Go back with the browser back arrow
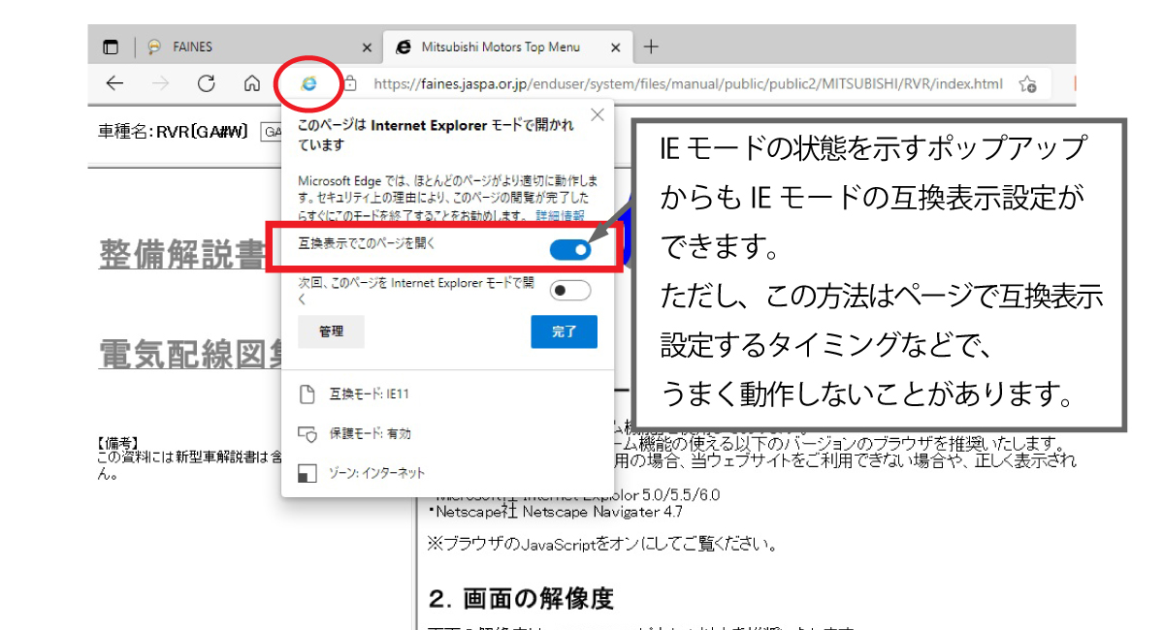Viewport: 1164px width, 630px height. pos(114,83)
